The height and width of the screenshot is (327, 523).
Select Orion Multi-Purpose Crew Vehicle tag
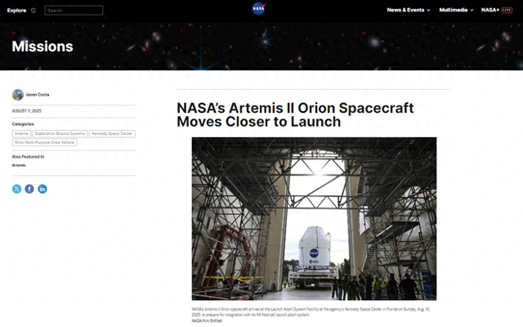[44, 142]
